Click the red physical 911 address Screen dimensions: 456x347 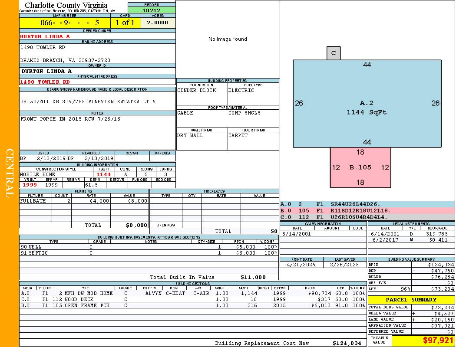click(45, 82)
